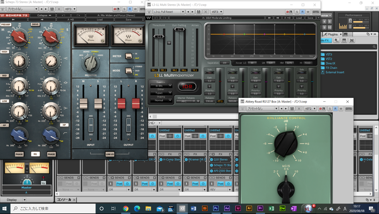
Task: Launch Adobe Premiere Pro from the taskbar
Action: pos(260,209)
